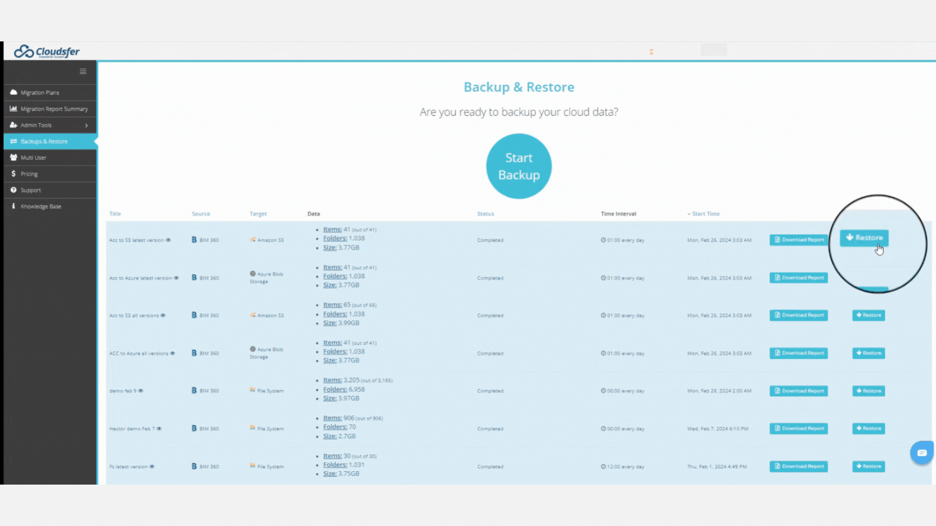Viewport: 936px width, 526px height.
Task: Download Report for Fs latest version
Action: 799,466
